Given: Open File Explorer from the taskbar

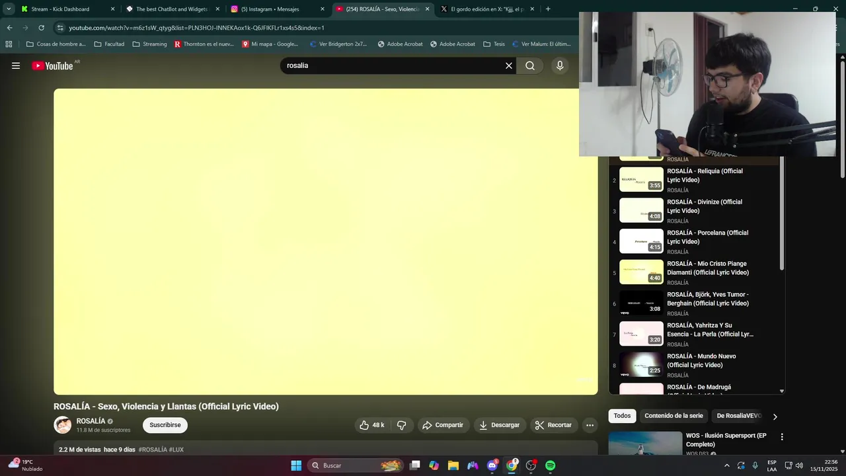Looking at the screenshot, I should [453, 465].
